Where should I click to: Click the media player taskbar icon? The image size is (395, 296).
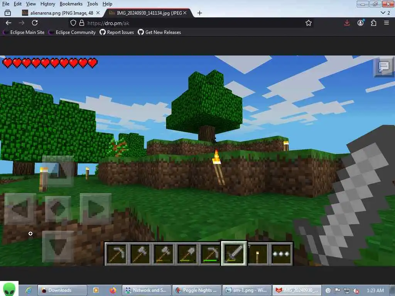click(96, 290)
